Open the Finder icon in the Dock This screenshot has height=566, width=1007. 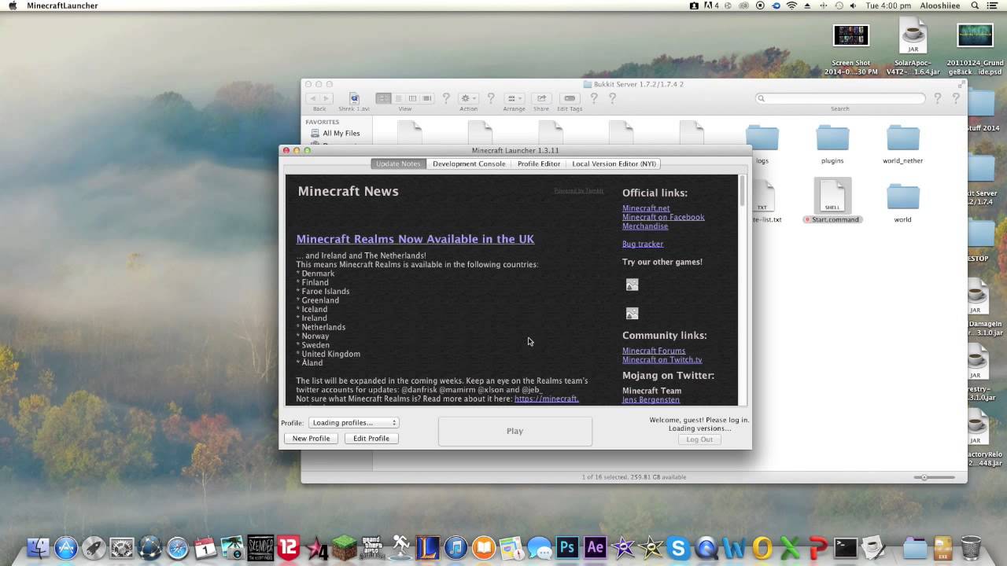pos(38,548)
